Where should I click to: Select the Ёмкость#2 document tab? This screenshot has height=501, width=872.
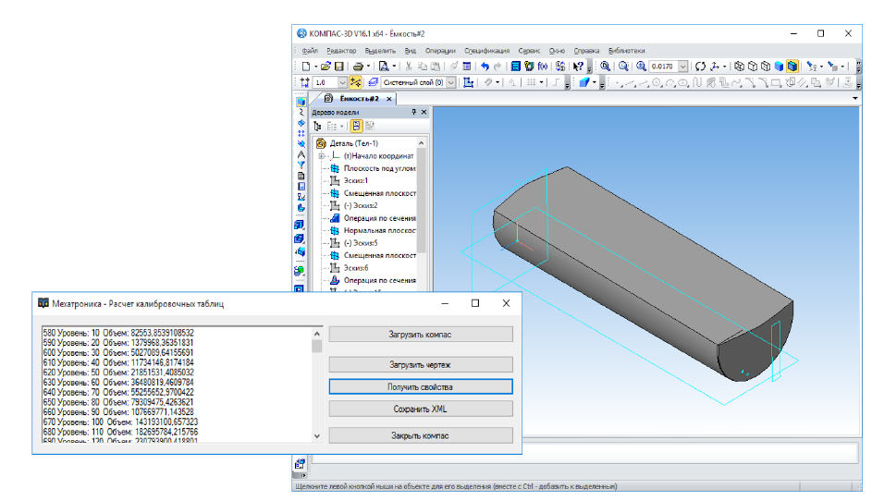[x=359, y=98]
